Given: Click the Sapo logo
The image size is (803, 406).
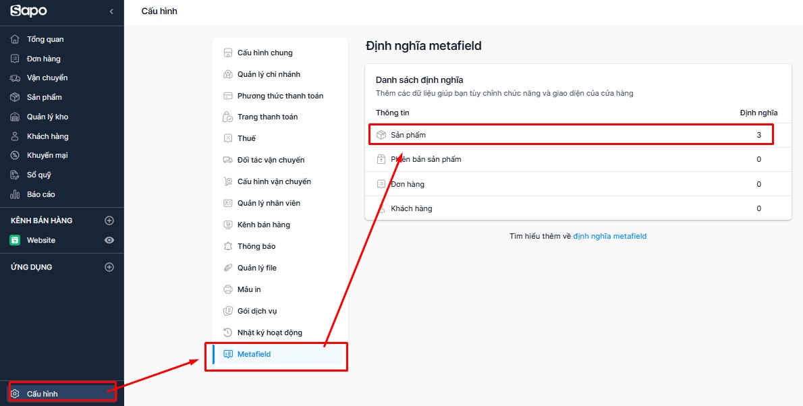Looking at the screenshot, I should (x=28, y=11).
